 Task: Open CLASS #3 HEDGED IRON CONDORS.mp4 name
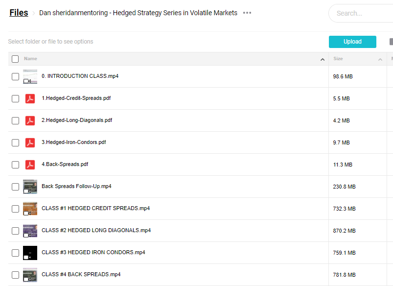[x=93, y=252]
